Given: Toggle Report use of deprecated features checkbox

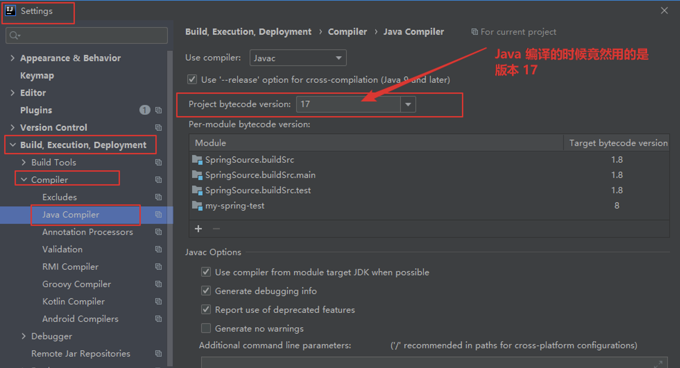Looking at the screenshot, I should pyautogui.click(x=206, y=310).
